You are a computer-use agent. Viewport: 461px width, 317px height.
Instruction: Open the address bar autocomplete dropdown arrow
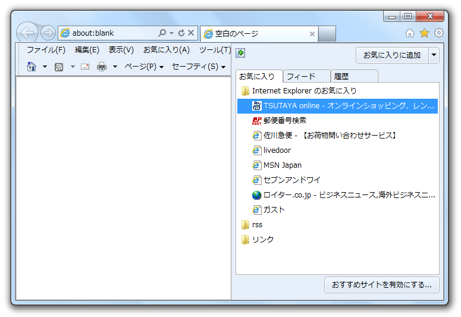click(172, 33)
